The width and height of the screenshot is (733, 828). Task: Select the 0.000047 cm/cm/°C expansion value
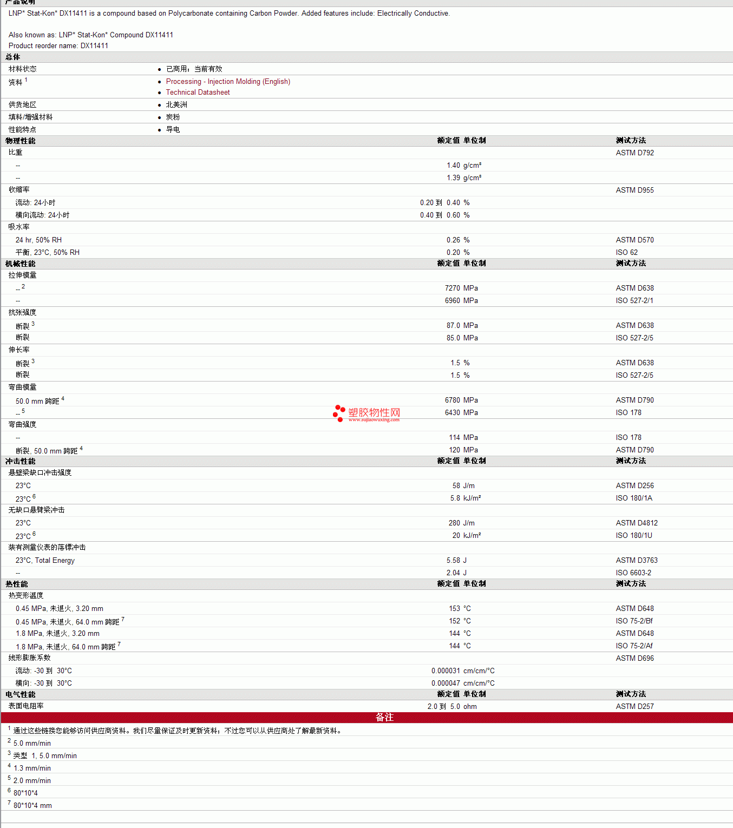tap(463, 684)
